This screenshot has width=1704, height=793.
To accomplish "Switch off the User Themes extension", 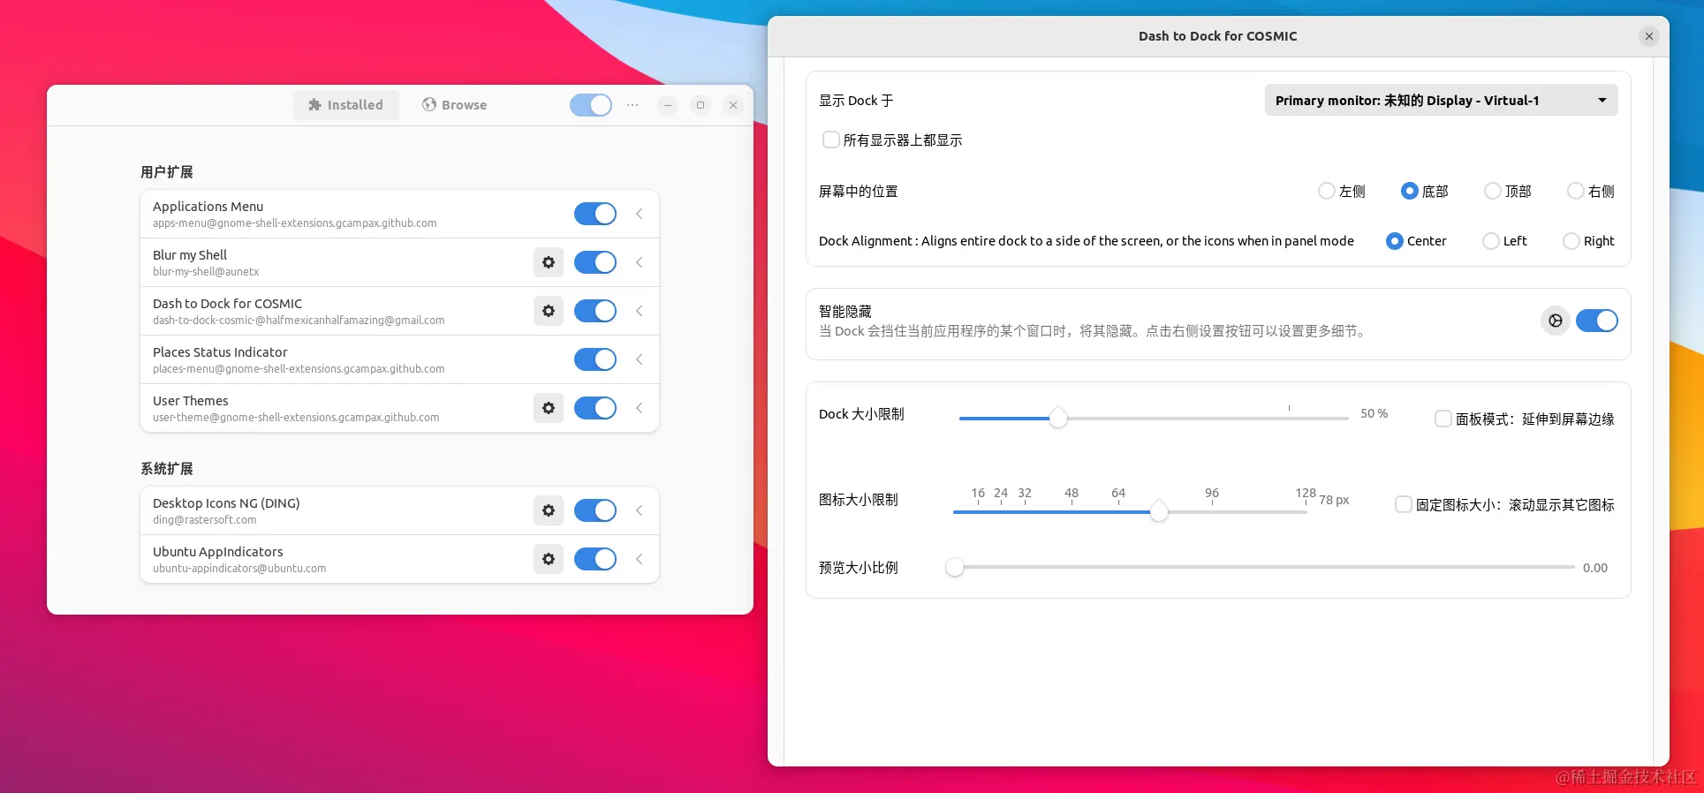I will pos(595,408).
